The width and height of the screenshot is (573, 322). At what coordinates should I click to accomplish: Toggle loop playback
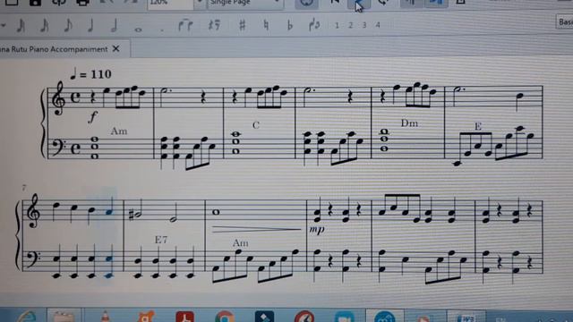click(x=383, y=3)
